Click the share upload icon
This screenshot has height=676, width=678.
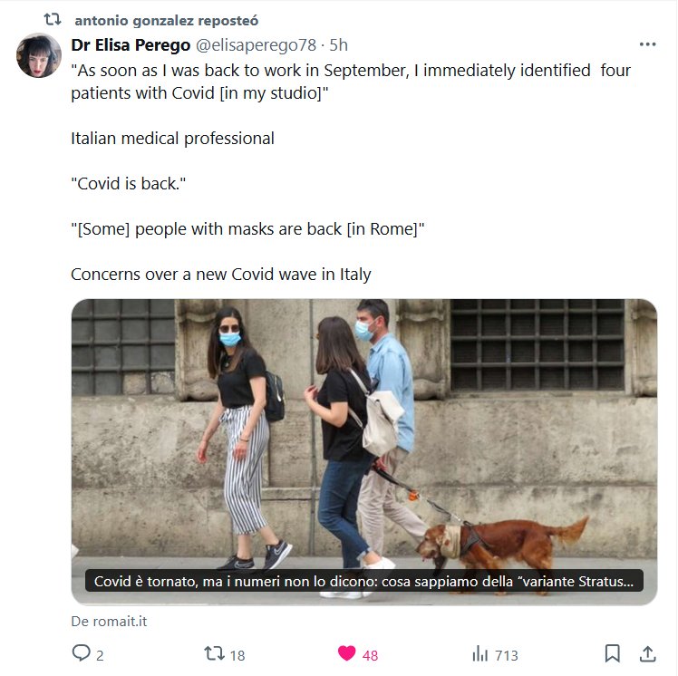tap(648, 653)
